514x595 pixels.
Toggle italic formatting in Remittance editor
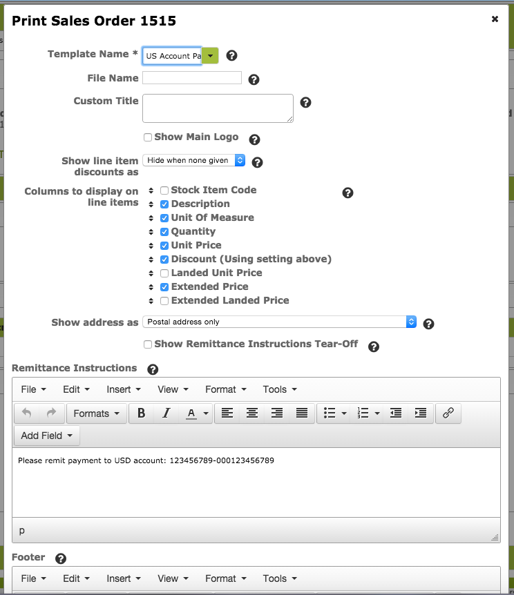[x=166, y=413]
